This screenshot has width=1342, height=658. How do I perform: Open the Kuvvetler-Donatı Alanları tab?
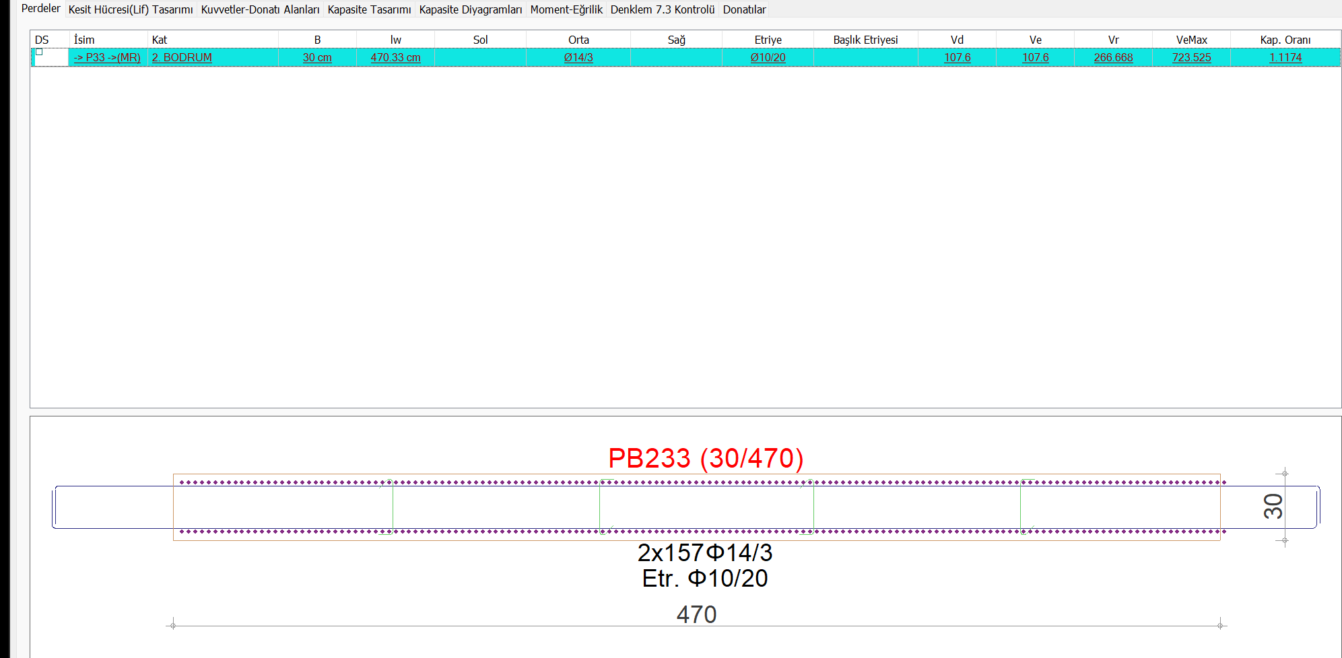click(x=260, y=9)
